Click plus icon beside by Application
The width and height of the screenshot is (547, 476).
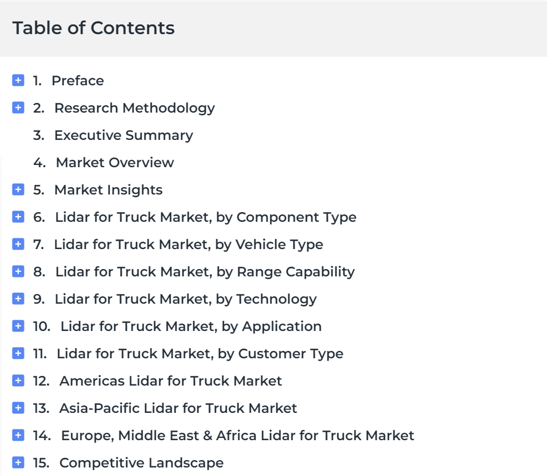click(x=18, y=326)
